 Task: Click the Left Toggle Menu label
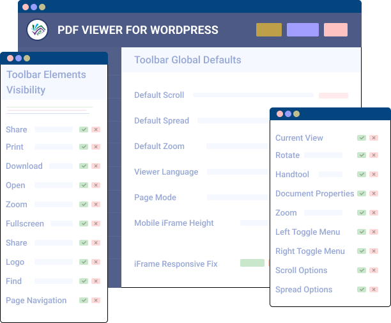pyautogui.click(x=308, y=232)
